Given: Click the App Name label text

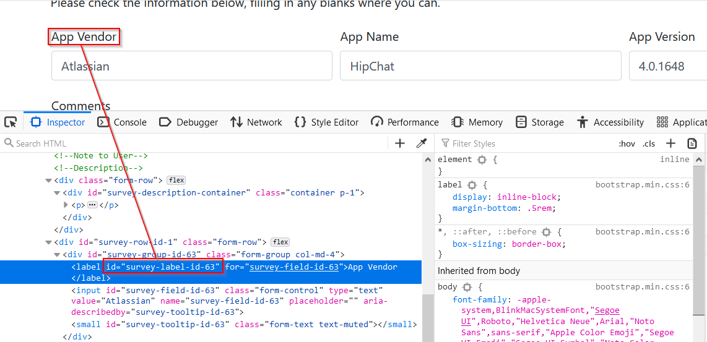Looking at the screenshot, I should (x=369, y=36).
